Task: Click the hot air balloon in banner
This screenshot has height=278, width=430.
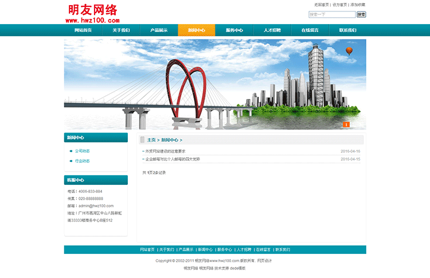Action: [x=349, y=51]
